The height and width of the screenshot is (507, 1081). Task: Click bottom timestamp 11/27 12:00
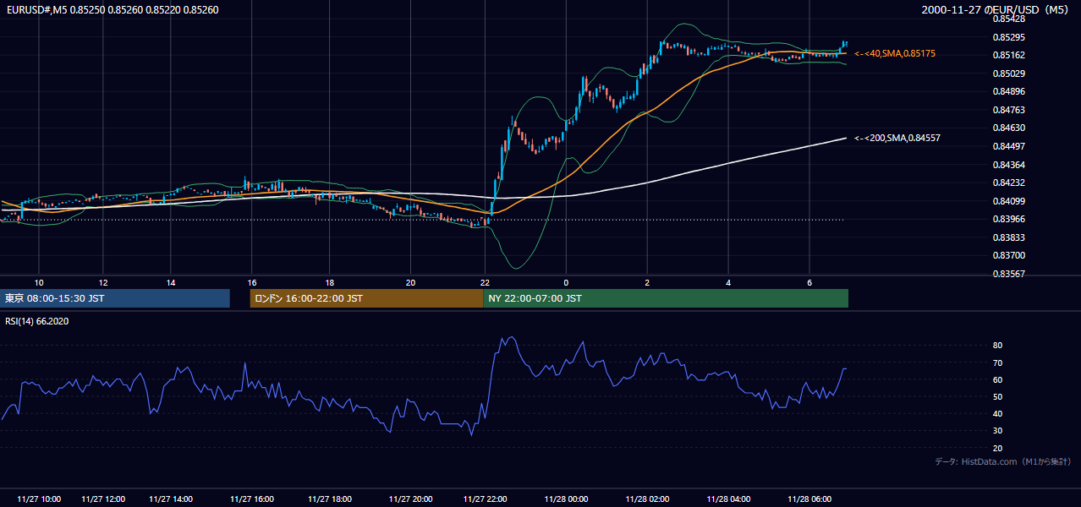103,499
